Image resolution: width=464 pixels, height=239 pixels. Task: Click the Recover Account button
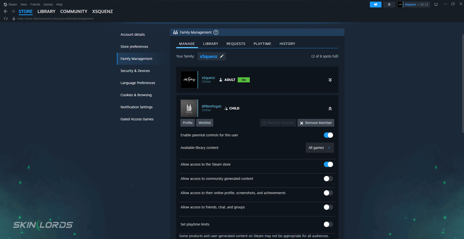click(x=278, y=123)
